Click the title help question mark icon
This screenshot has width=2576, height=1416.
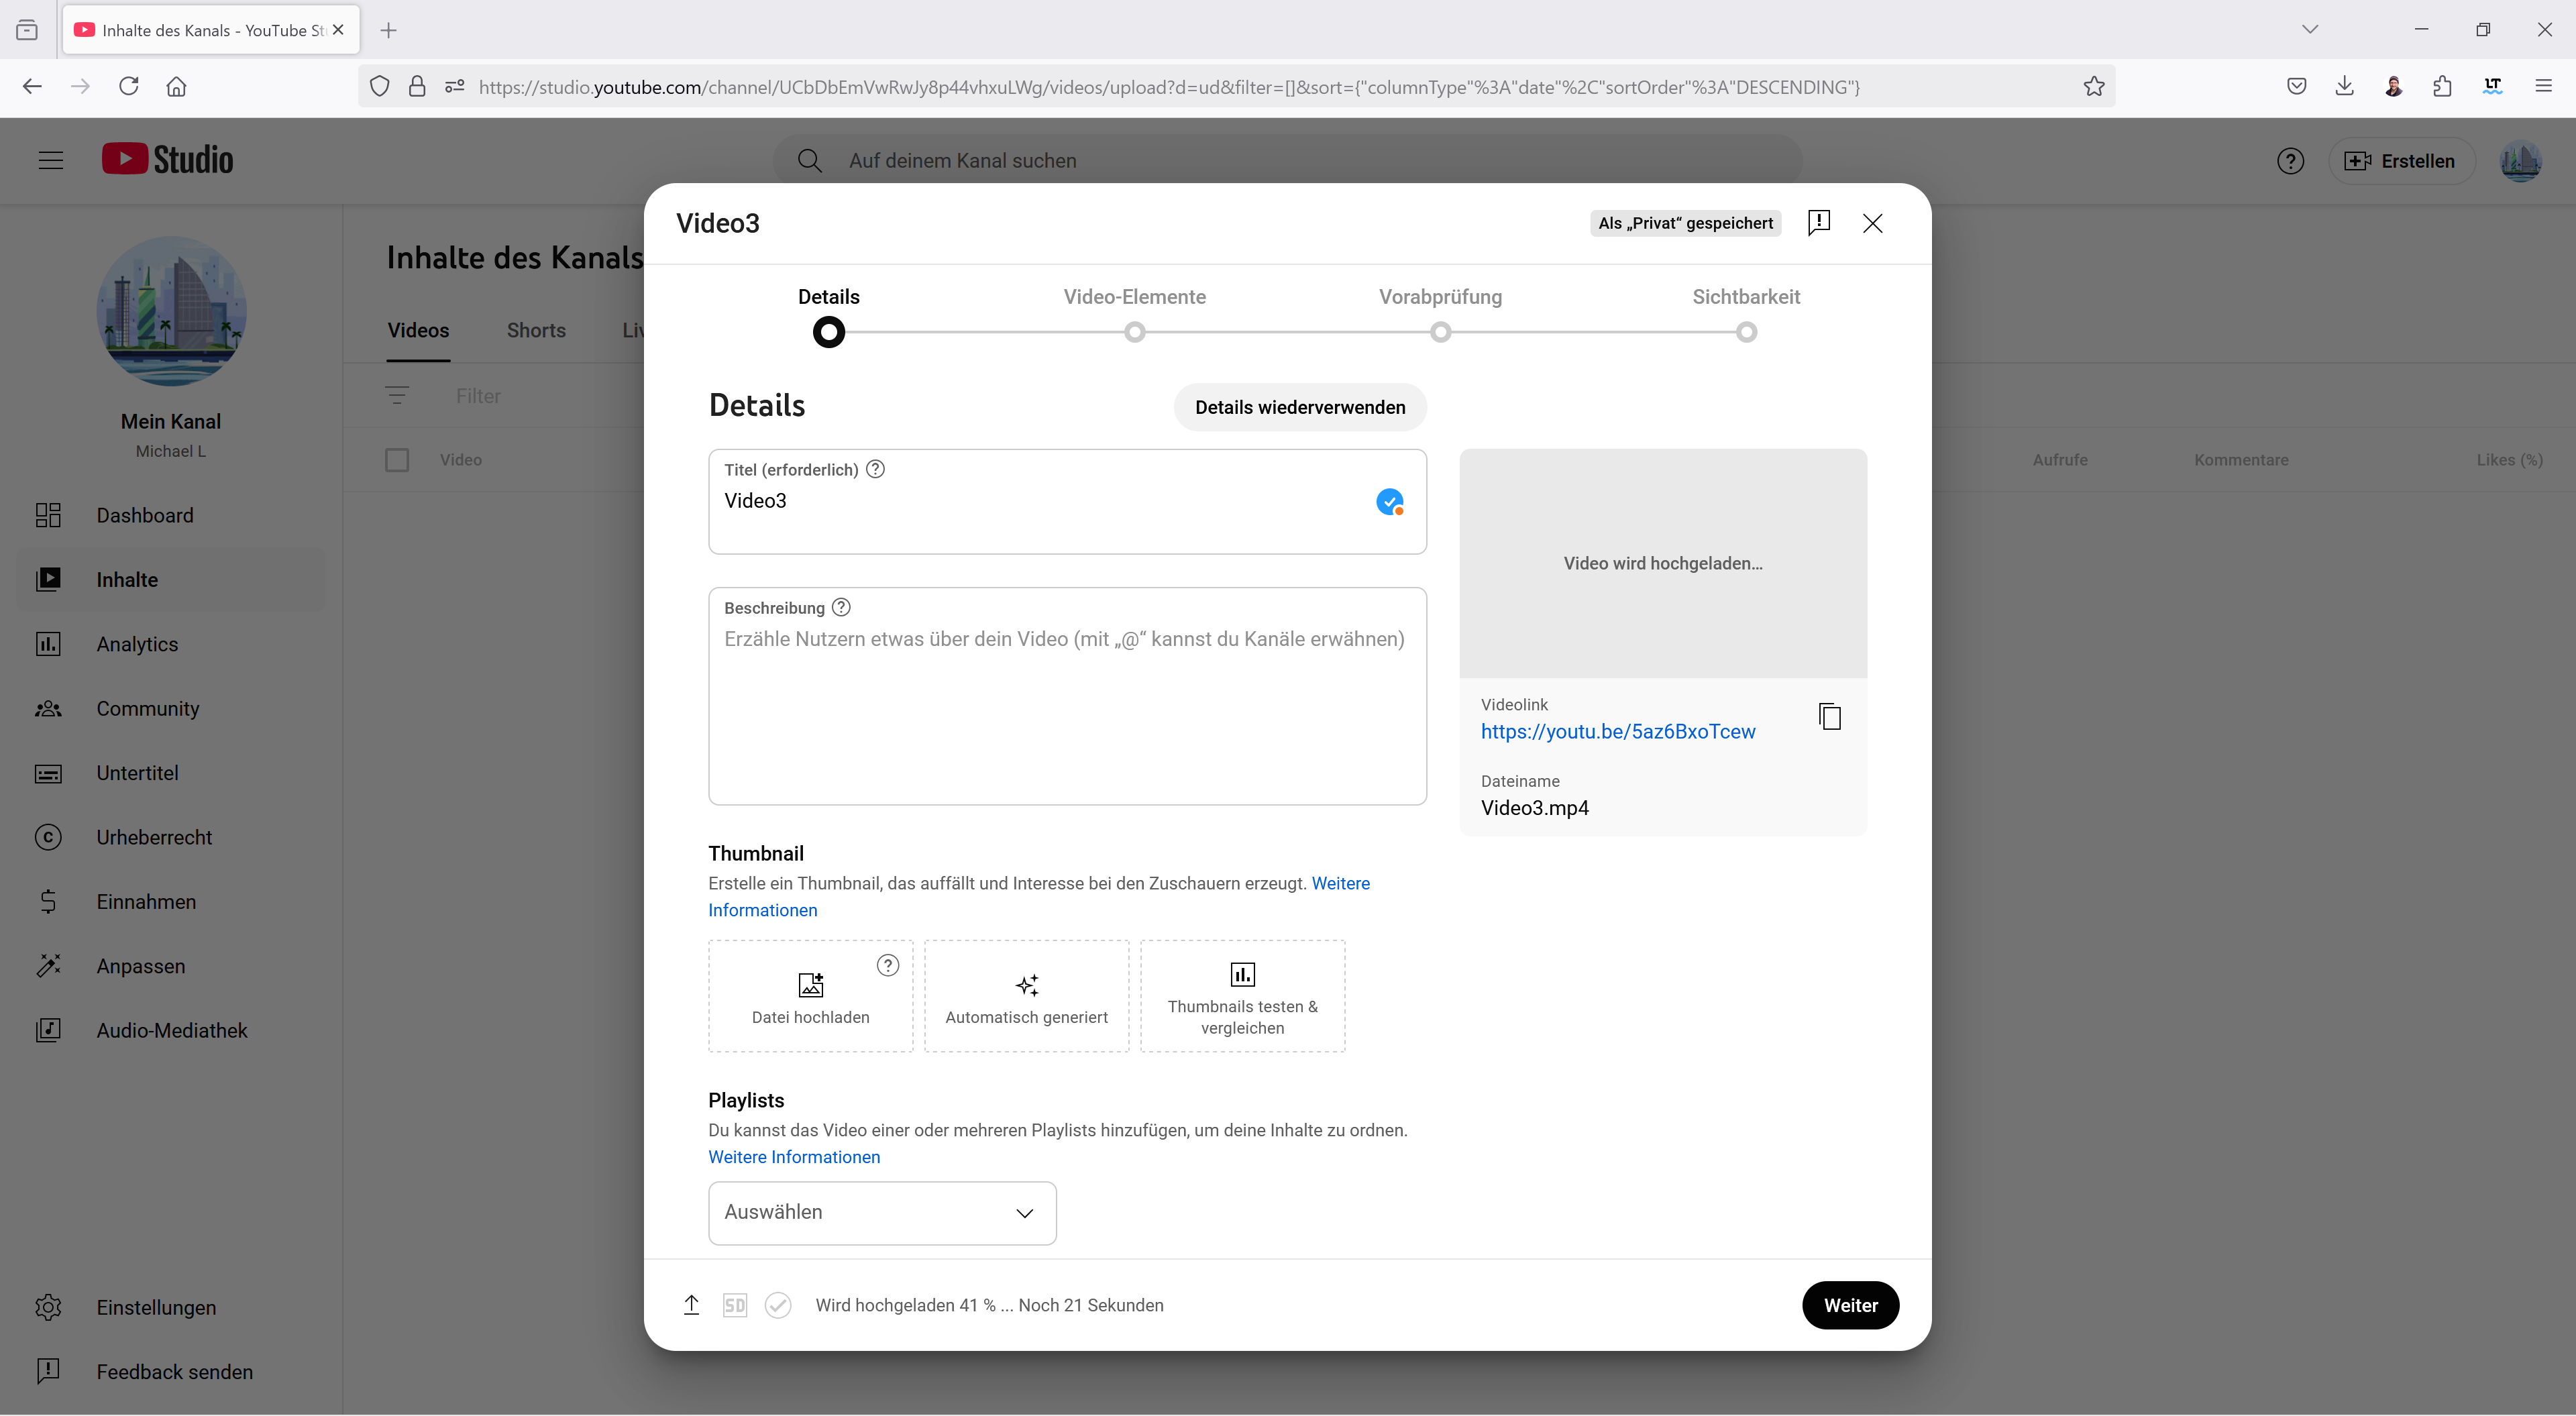[x=875, y=469]
